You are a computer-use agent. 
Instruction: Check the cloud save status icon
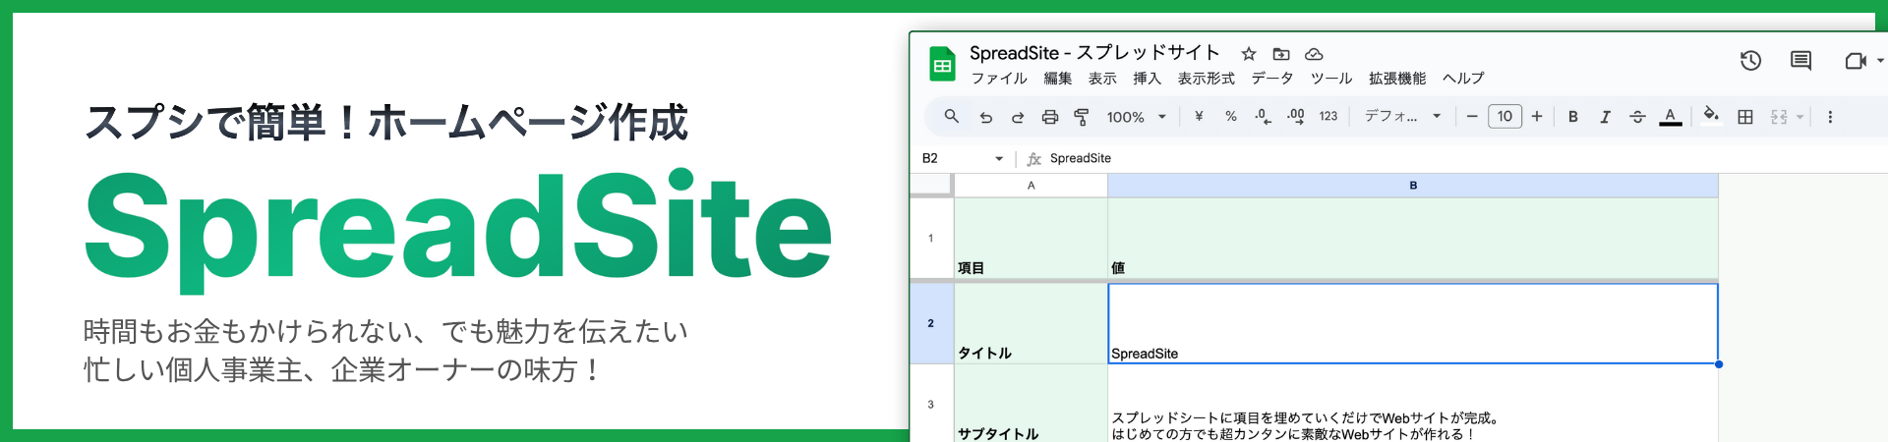[1314, 54]
